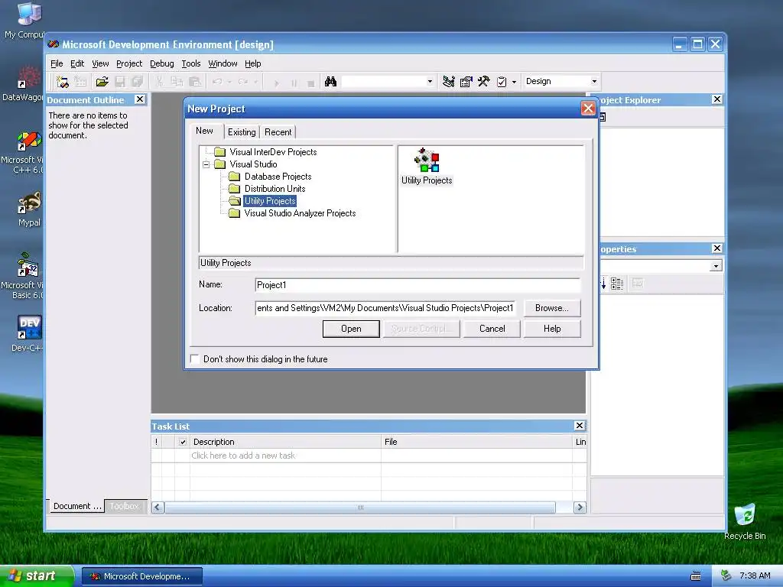Click the Browse... button
This screenshot has height=587, width=783.
(552, 308)
